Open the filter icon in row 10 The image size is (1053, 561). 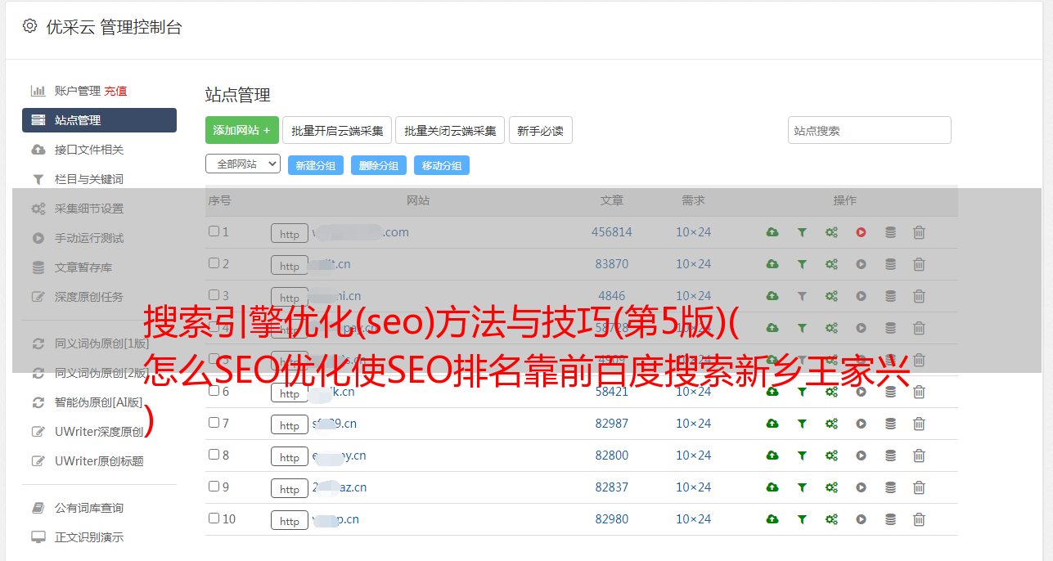click(x=802, y=519)
